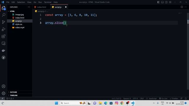Toggle the bottom panel layout icon
The width and height of the screenshot is (189, 106).
point(162,2)
